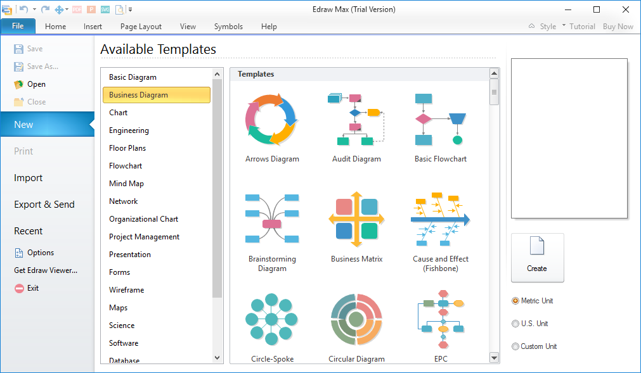This screenshot has height=373, width=641.
Task: Click the blue four-way move icon
Action: [59, 9]
